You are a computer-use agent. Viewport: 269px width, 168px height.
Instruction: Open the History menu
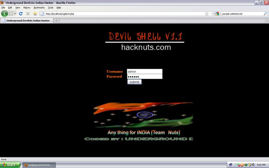point(27,7)
